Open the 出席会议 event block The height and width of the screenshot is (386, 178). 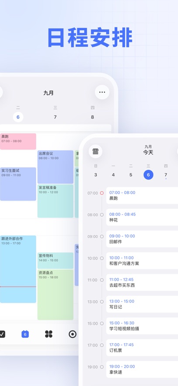(x=56, y=167)
